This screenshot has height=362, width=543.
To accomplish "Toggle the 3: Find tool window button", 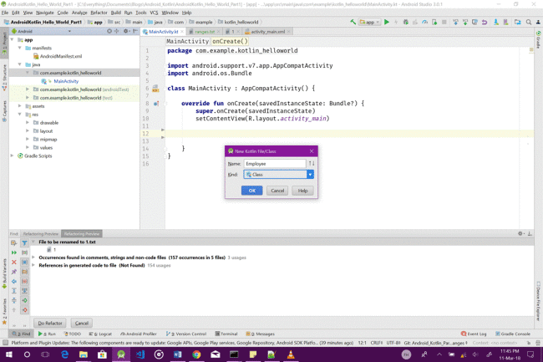I will 21,334.
